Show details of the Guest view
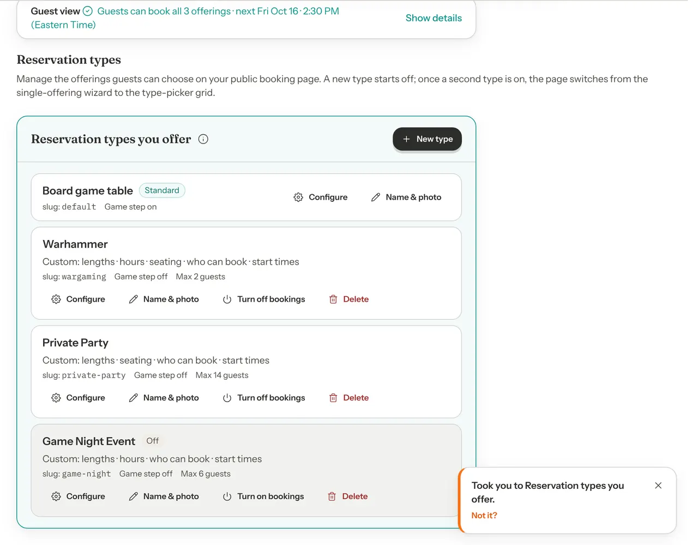The height and width of the screenshot is (545, 698). (x=434, y=18)
